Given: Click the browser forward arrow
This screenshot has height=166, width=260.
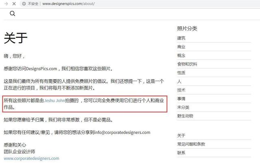Looking at the screenshot, I should [6, 4].
